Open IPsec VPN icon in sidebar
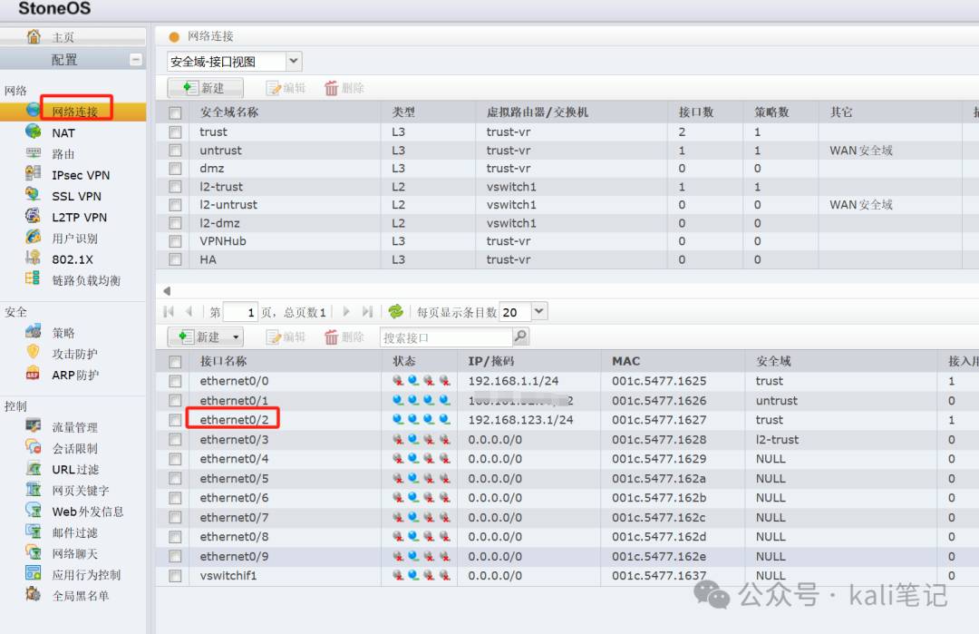 (x=34, y=173)
